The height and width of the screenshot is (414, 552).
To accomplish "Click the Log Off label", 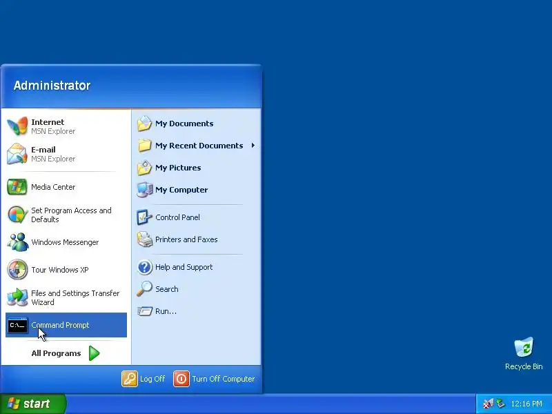I will [x=152, y=379].
